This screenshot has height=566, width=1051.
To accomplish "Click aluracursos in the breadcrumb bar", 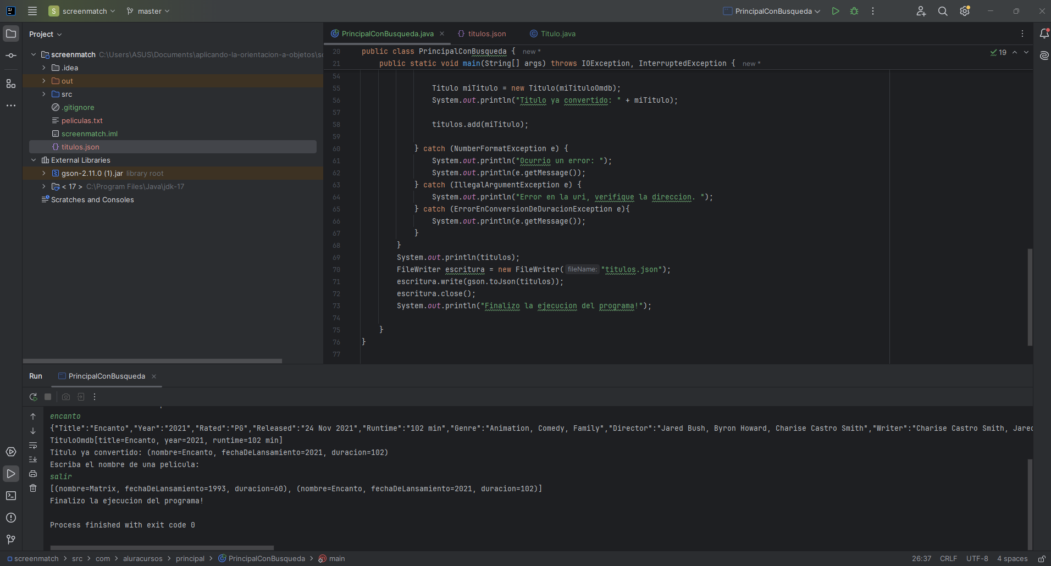I will click(x=143, y=558).
